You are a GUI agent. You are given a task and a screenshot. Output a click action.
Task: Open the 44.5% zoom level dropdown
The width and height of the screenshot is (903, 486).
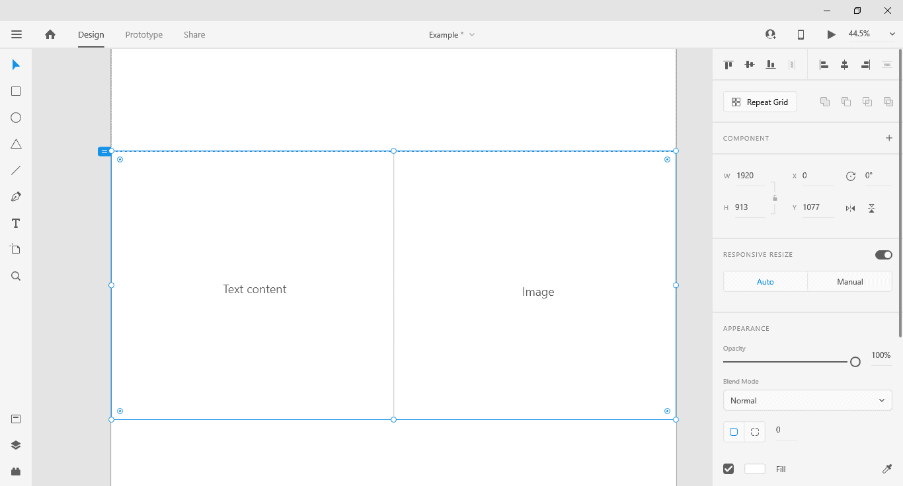[872, 34]
